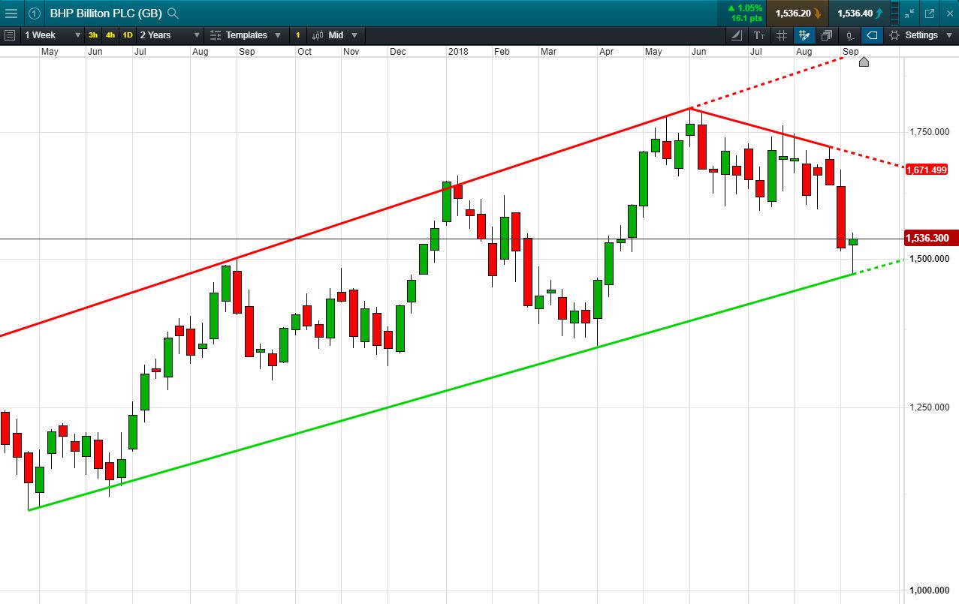Click the red 1,671.499 trendline price label

tap(926, 170)
